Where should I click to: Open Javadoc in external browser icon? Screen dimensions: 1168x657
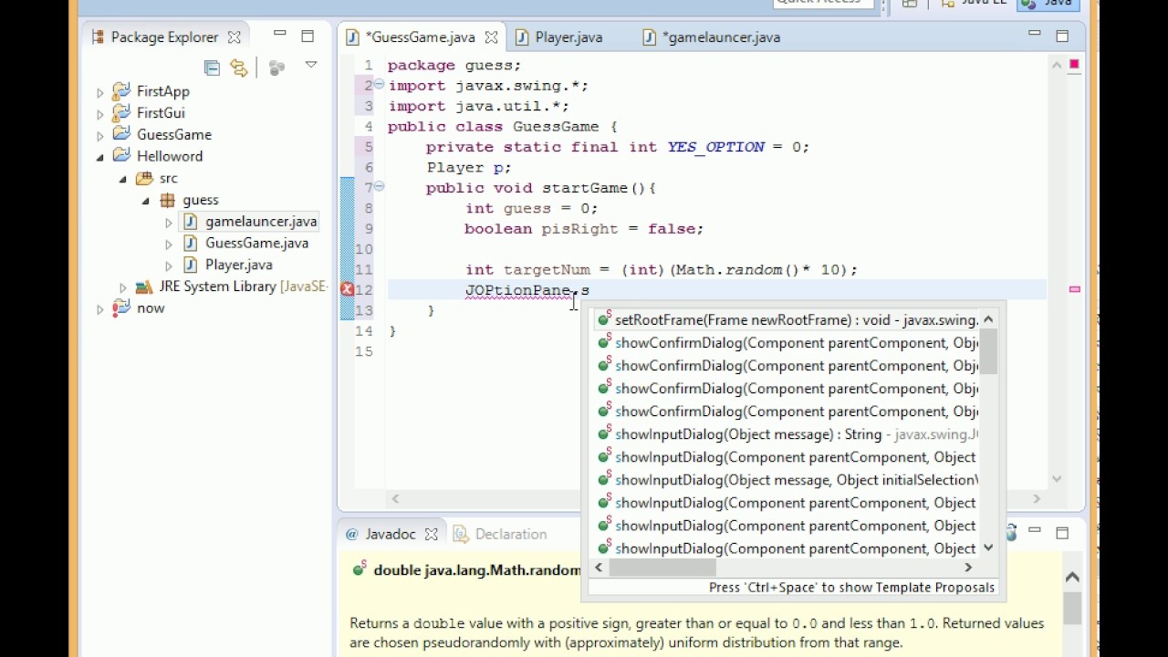pos(1011,532)
